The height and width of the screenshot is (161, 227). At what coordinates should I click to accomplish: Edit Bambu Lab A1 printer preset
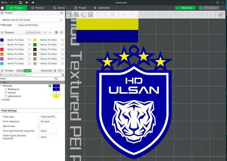point(61,20)
